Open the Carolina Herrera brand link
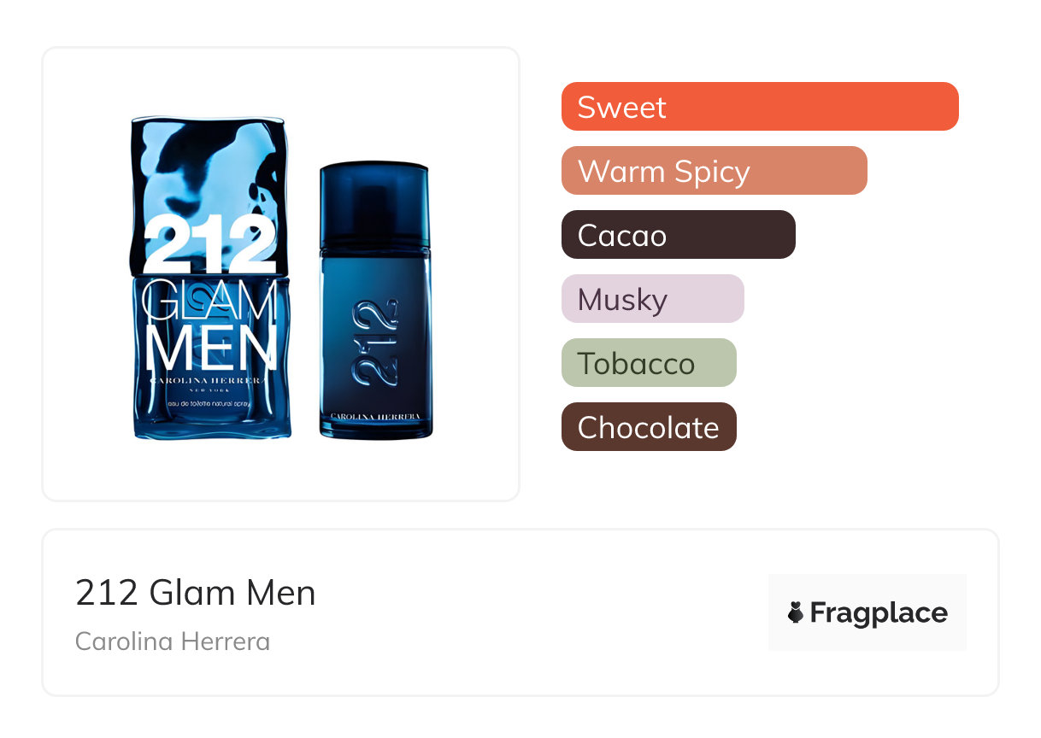Viewport: 1041px width, 738px height. tap(173, 641)
